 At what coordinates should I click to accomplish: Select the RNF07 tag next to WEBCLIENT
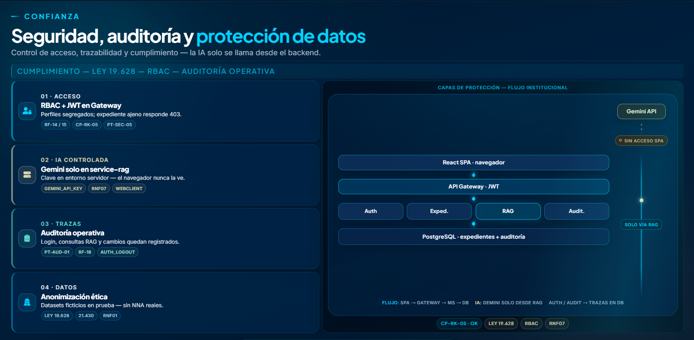[99, 188]
